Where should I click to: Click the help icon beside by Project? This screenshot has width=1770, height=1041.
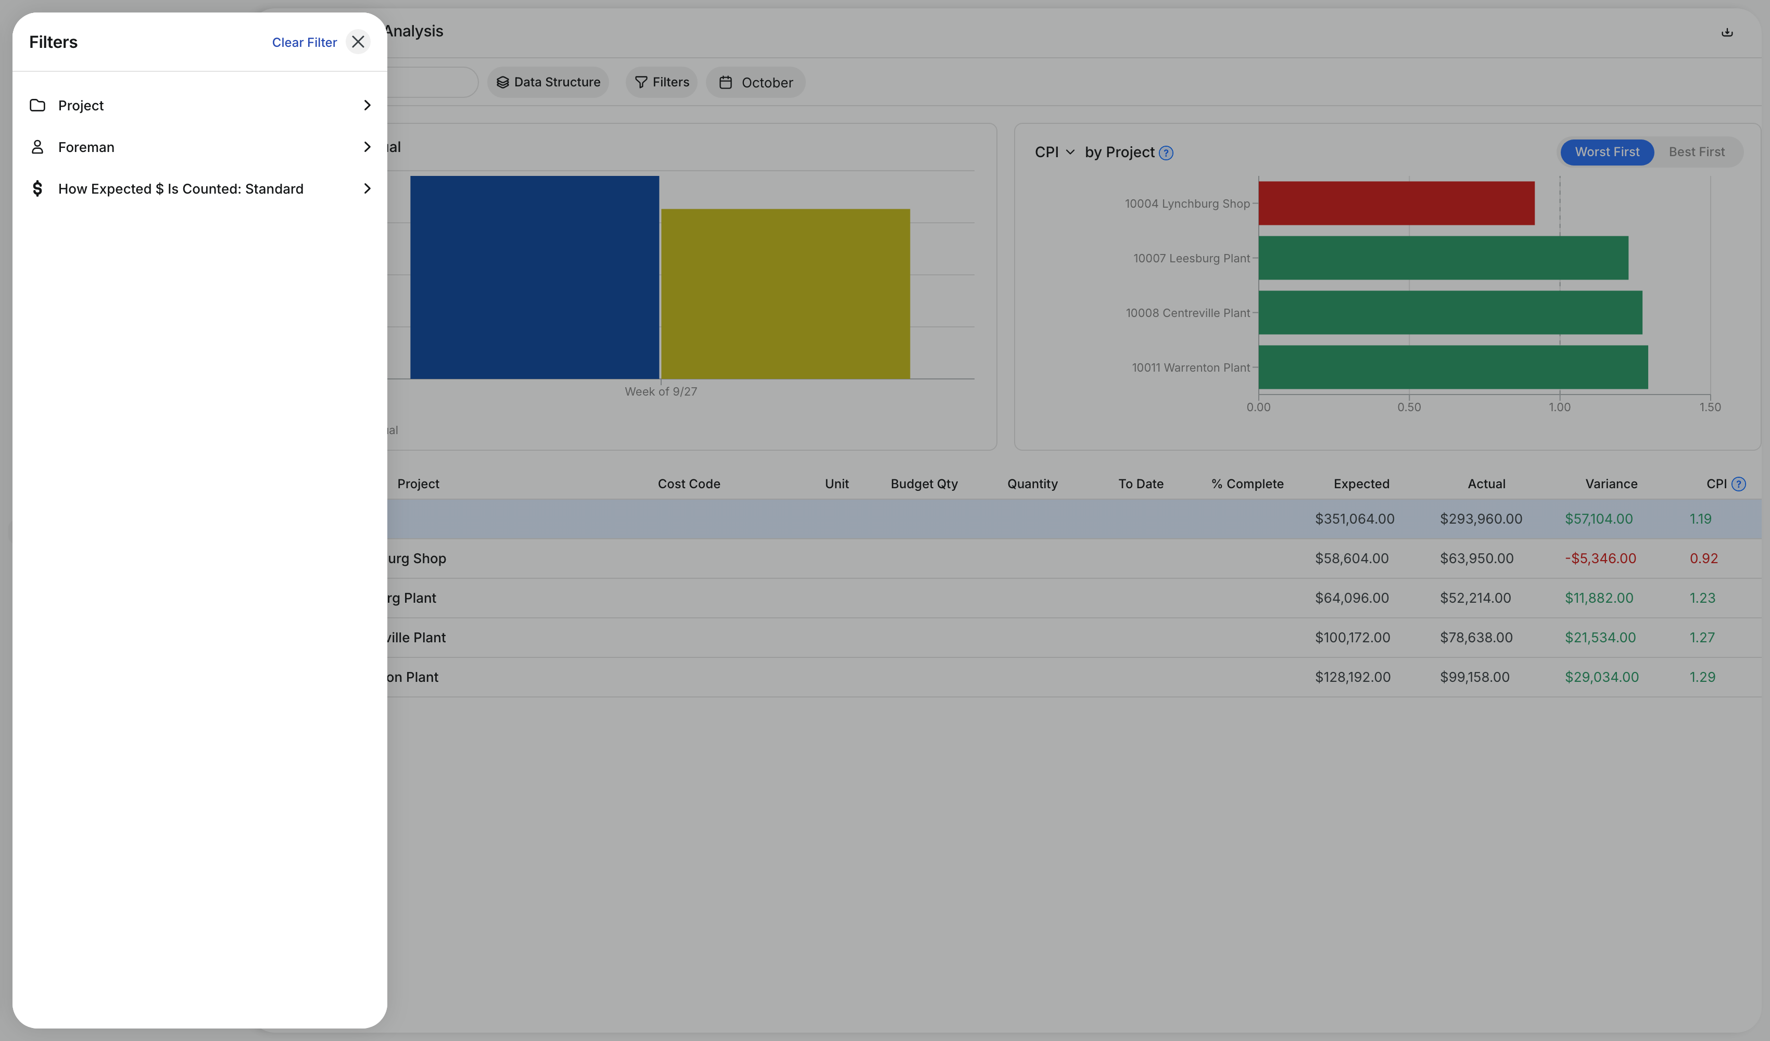(1166, 153)
